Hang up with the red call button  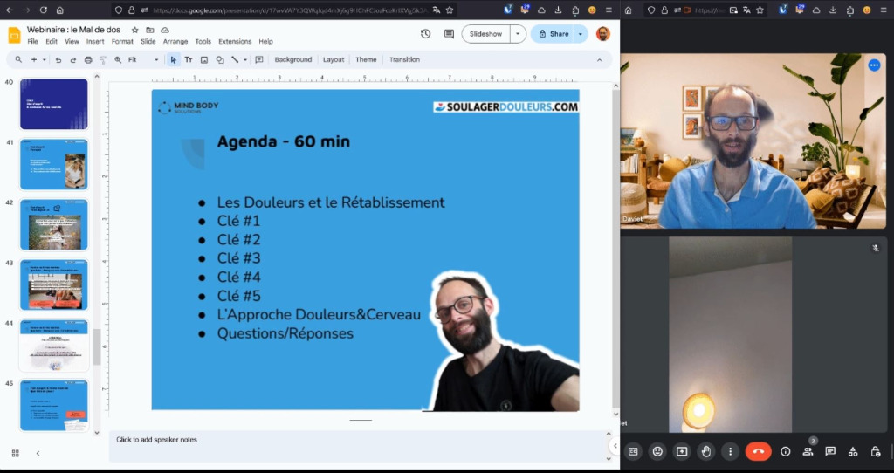pyautogui.click(x=758, y=451)
